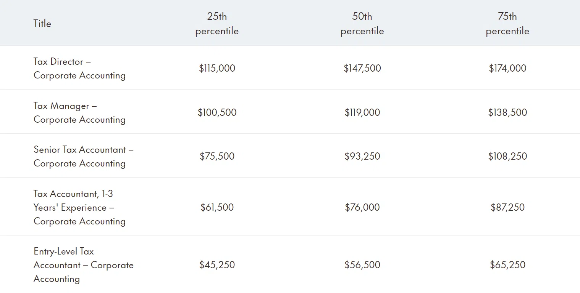Click the $56,500 salary value
This screenshot has width=580, height=293.
362,265
